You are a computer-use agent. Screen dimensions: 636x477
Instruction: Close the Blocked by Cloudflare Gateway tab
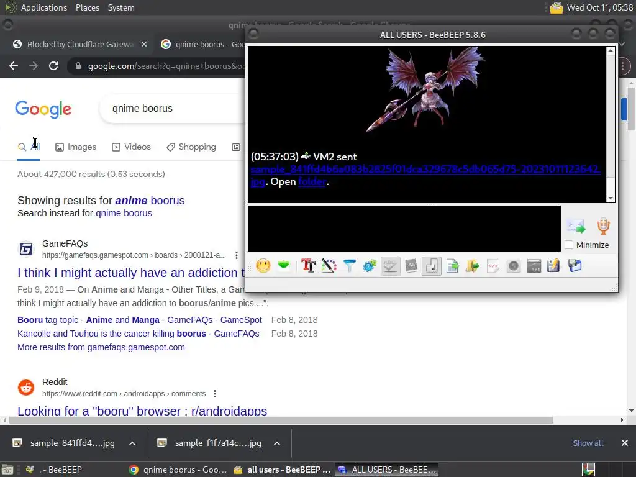pyautogui.click(x=144, y=44)
